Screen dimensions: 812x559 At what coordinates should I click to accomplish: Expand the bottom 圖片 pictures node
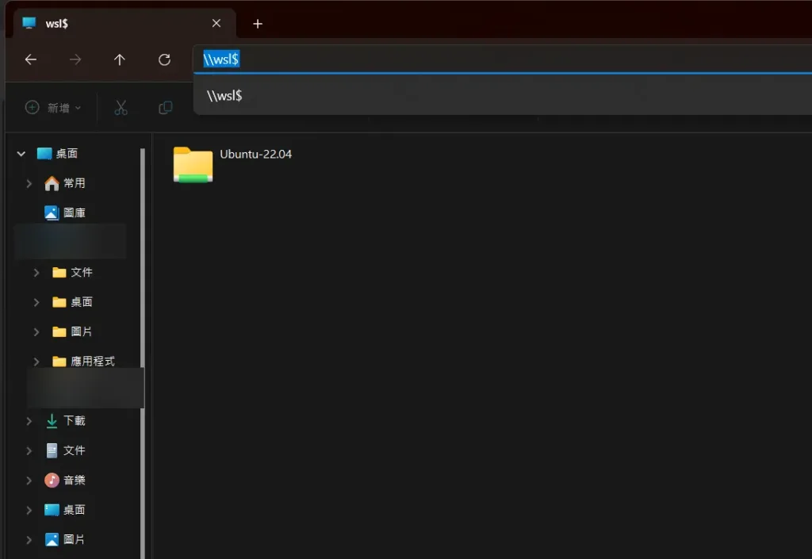pos(29,539)
